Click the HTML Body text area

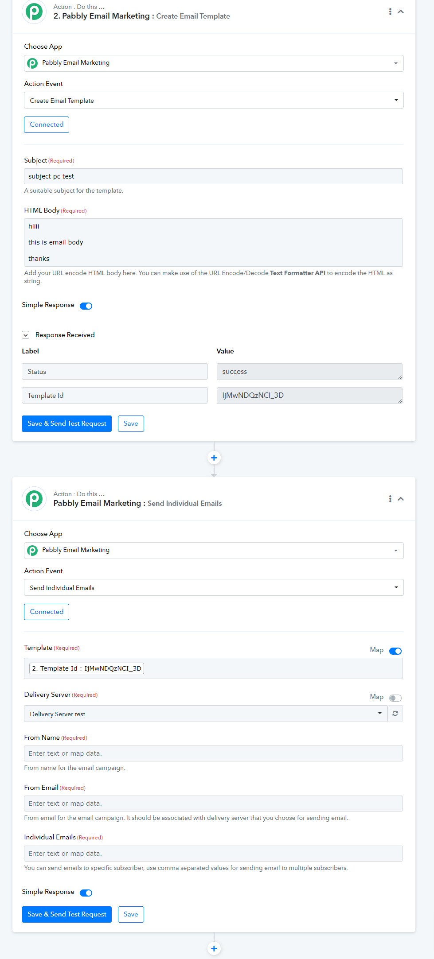[x=213, y=242]
